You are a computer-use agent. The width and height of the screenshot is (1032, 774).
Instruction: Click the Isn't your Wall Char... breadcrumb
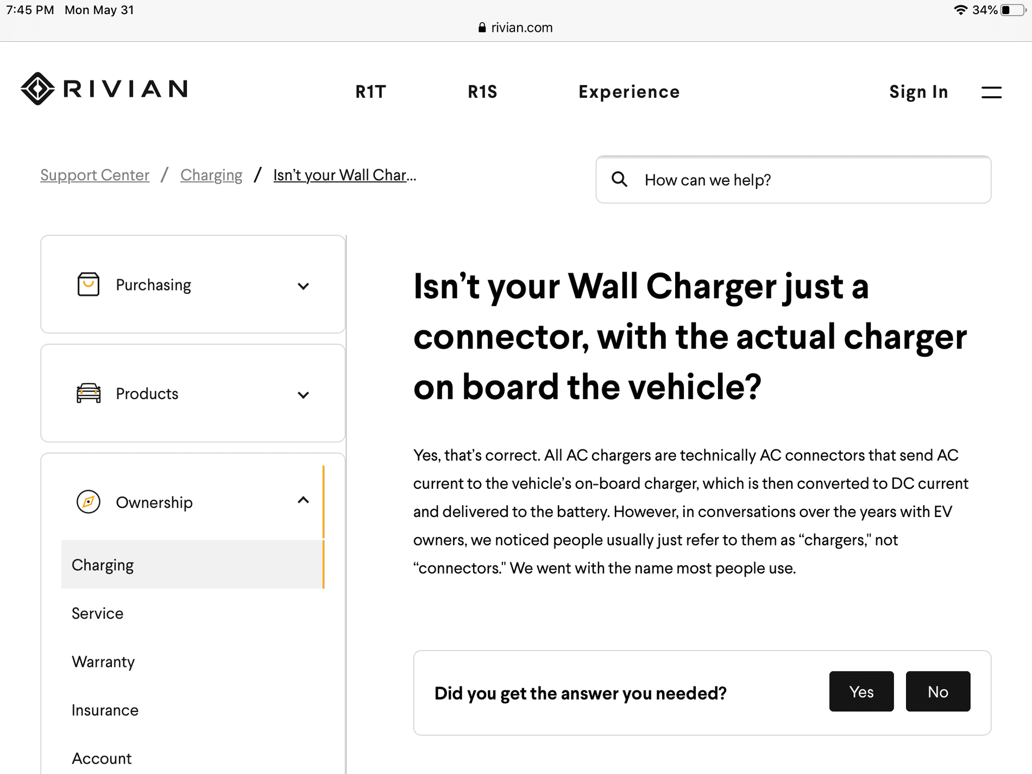pyautogui.click(x=344, y=175)
